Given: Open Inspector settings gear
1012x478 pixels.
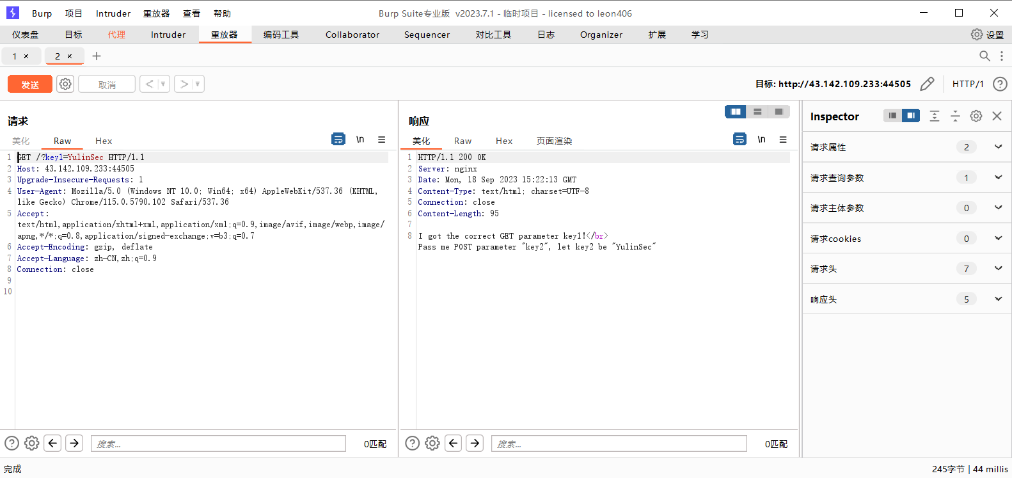Looking at the screenshot, I should [976, 116].
